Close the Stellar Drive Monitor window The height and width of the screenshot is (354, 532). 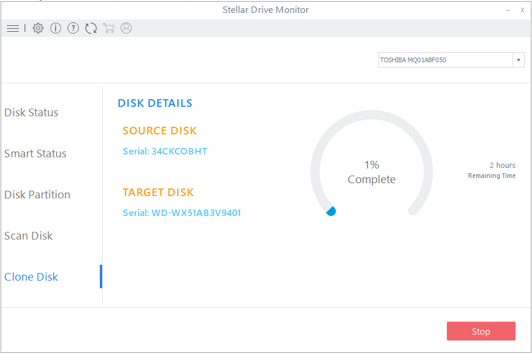click(x=522, y=10)
